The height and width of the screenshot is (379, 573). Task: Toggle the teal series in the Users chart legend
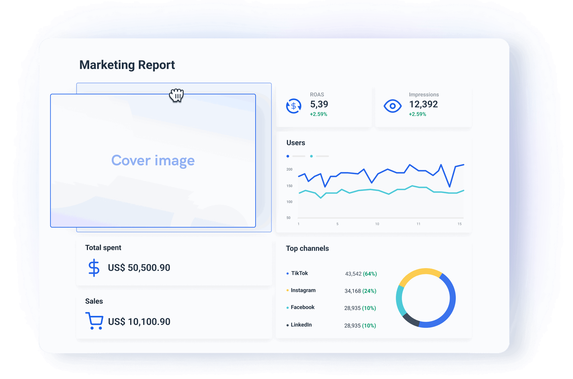(311, 156)
